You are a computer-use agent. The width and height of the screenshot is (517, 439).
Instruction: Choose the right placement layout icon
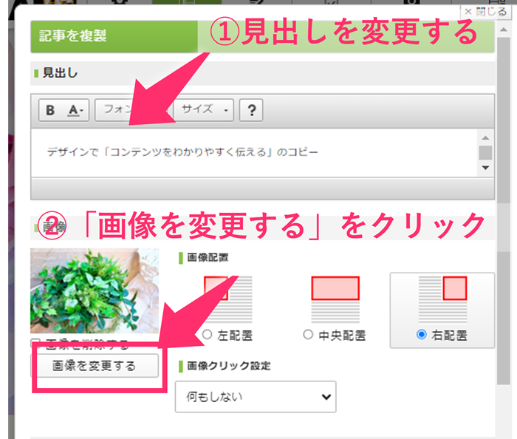[x=443, y=299]
